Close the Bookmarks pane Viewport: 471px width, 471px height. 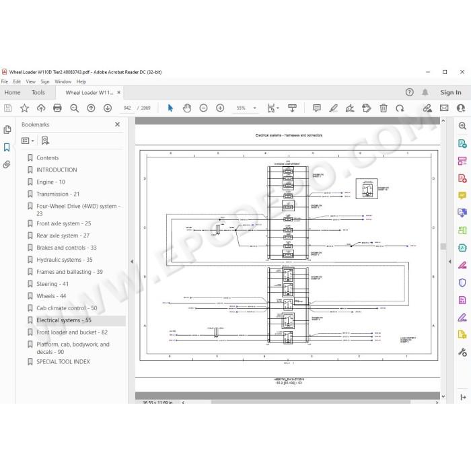click(x=118, y=124)
